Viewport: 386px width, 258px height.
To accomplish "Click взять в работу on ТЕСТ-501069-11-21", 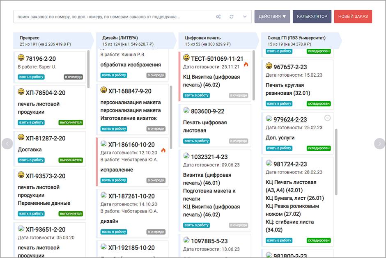I will [x=196, y=95].
